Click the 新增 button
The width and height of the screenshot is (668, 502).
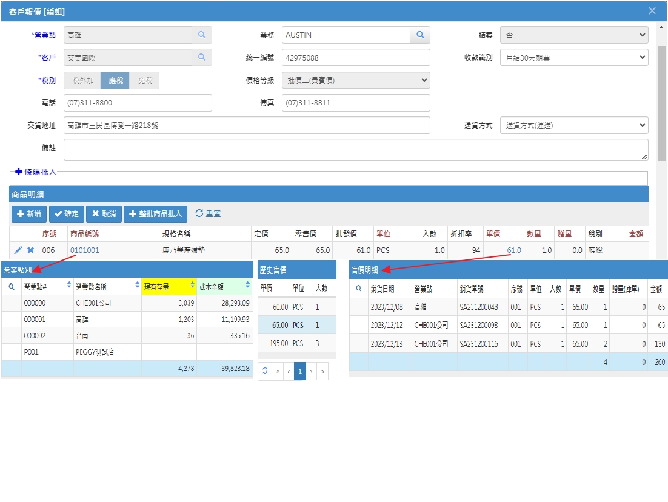coord(29,214)
